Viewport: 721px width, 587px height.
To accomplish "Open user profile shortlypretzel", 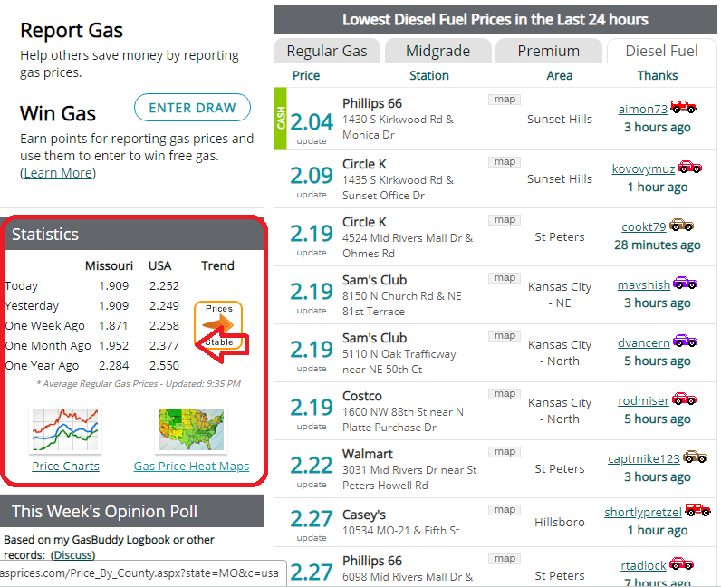I will click(643, 512).
